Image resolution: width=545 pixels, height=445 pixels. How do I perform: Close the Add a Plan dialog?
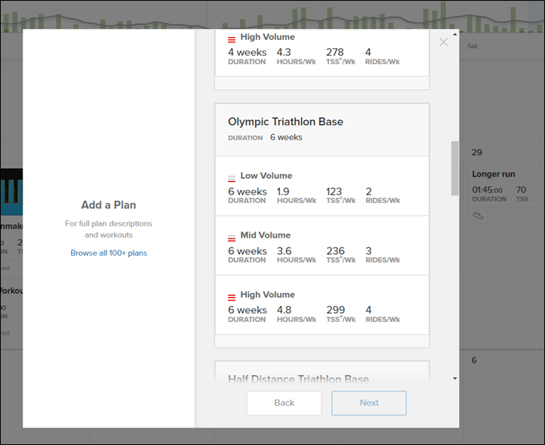click(x=443, y=42)
